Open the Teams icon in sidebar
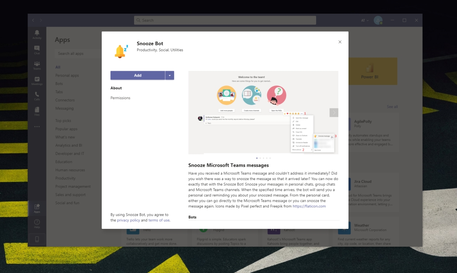 (x=37, y=65)
